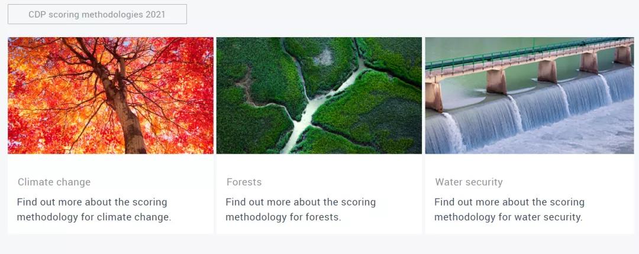Click the grey bare patch in forest photo
This screenshot has height=254, width=639.
point(325,57)
